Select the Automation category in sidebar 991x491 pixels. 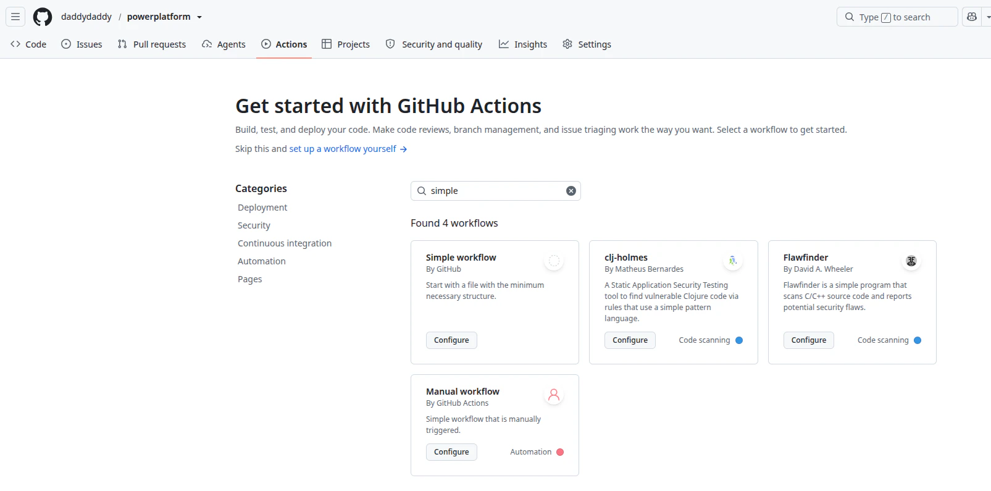(x=262, y=261)
